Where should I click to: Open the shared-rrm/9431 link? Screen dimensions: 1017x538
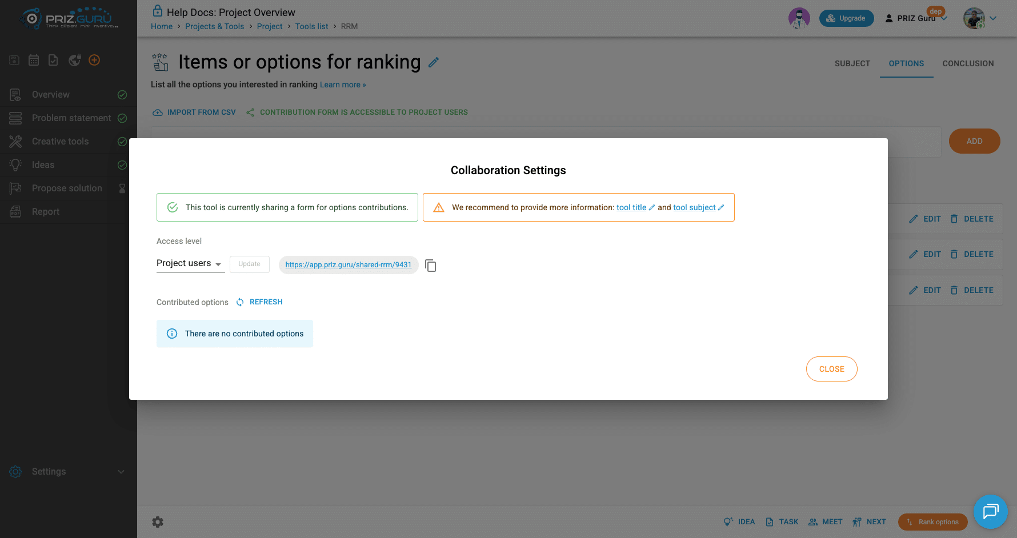349,265
